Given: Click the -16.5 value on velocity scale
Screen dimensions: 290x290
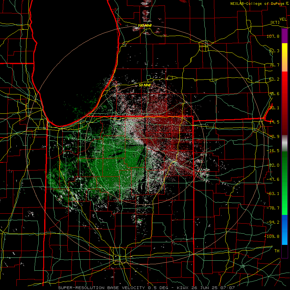Looking at the screenshot, I should pyautogui.click(x=273, y=151).
